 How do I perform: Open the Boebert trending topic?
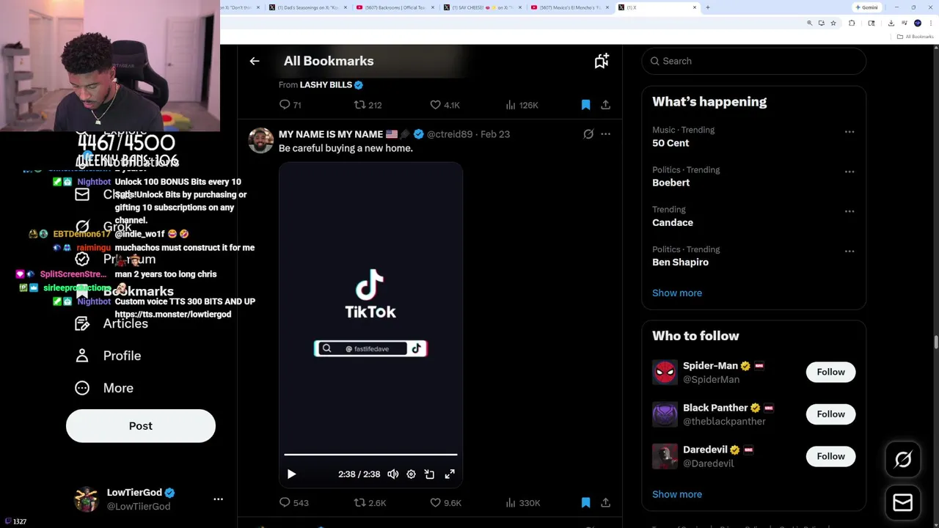pyautogui.click(x=671, y=183)
